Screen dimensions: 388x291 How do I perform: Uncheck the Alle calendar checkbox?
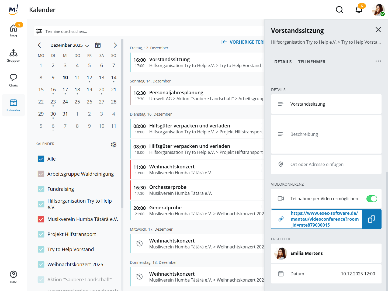pos(41,159)
